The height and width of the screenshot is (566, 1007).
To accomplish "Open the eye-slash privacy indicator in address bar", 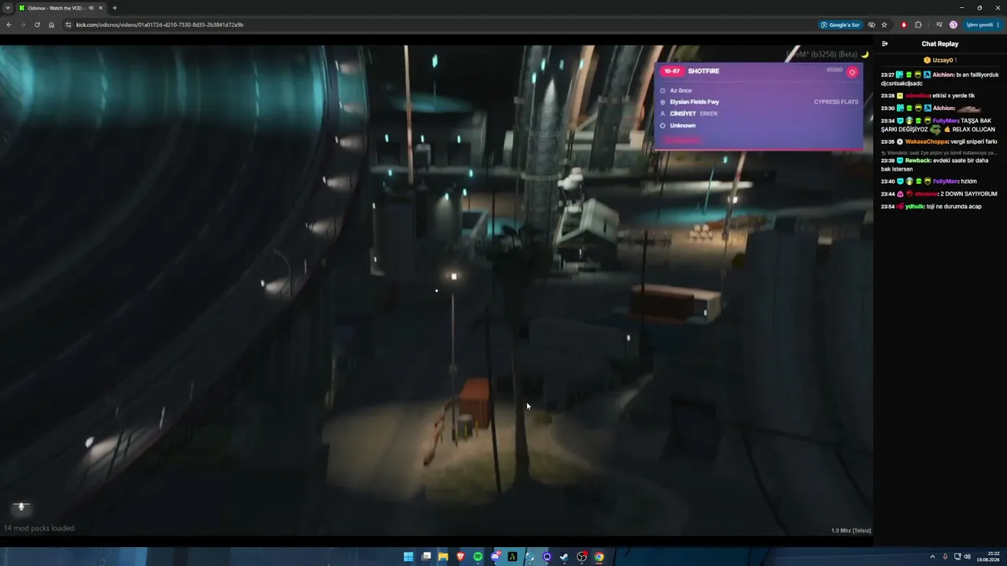I will 871,24.
